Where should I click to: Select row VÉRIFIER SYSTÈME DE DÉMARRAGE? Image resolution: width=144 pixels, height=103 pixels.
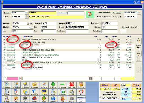pos(69,40)
